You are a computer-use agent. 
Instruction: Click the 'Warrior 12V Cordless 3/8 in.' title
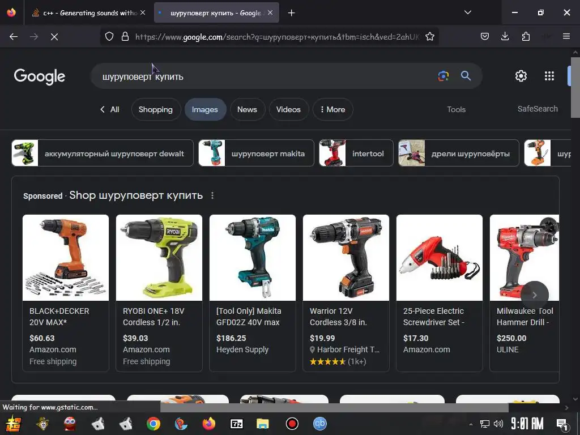338,317
